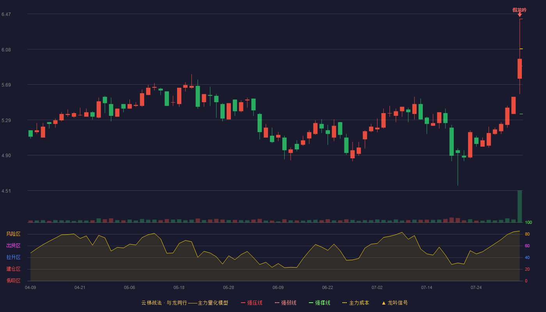Click the green 100 indicator axis value

tap(528, 222)
